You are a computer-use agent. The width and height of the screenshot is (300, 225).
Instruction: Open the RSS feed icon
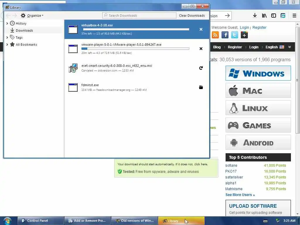215,35
